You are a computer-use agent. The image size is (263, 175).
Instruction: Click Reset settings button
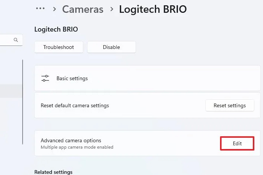229,105
